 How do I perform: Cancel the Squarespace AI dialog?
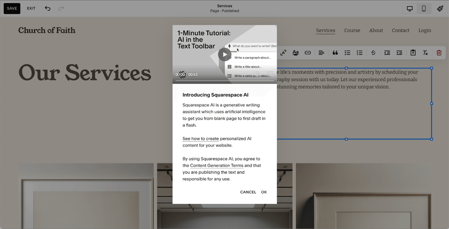pyautogui.click(x=248, y=192)
